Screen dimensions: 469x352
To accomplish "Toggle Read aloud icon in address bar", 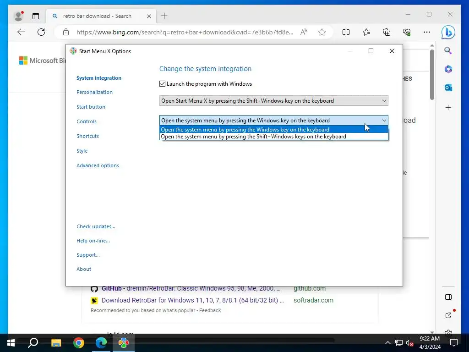I will click(x=304, y=32).
